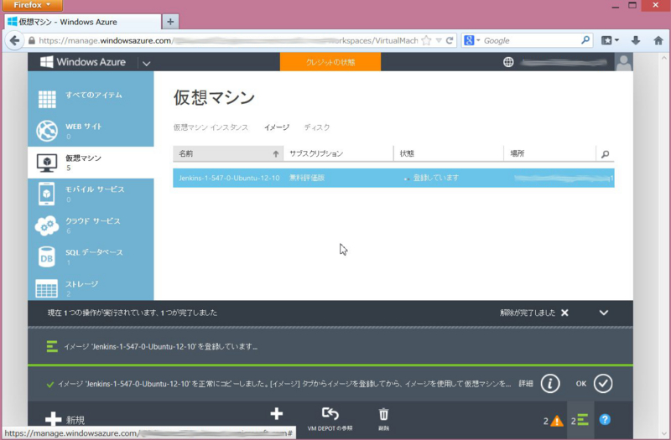Open クラウド サービス sidebar item
The image size is (671, 440).
click(91, 225)
